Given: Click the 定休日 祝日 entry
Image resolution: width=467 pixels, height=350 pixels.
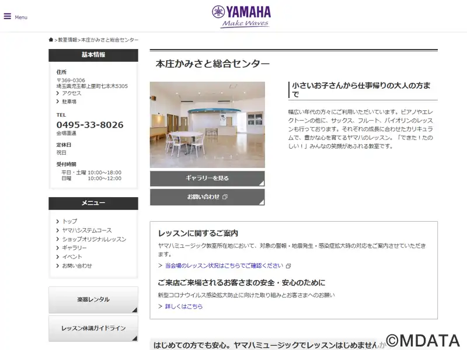Looking at the screenshot, I should [64, 149].
